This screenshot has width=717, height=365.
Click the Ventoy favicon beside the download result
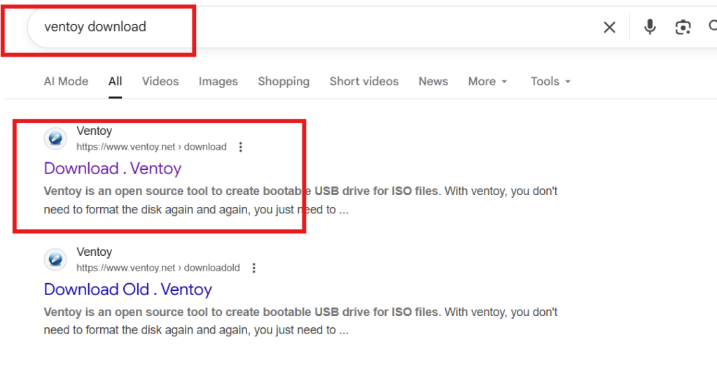pos(55,138)
